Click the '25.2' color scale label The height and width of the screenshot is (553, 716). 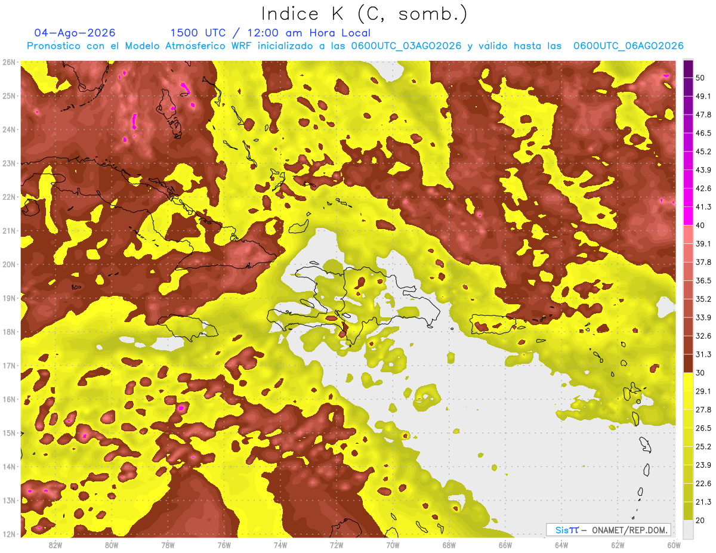(x=703, y=446)
